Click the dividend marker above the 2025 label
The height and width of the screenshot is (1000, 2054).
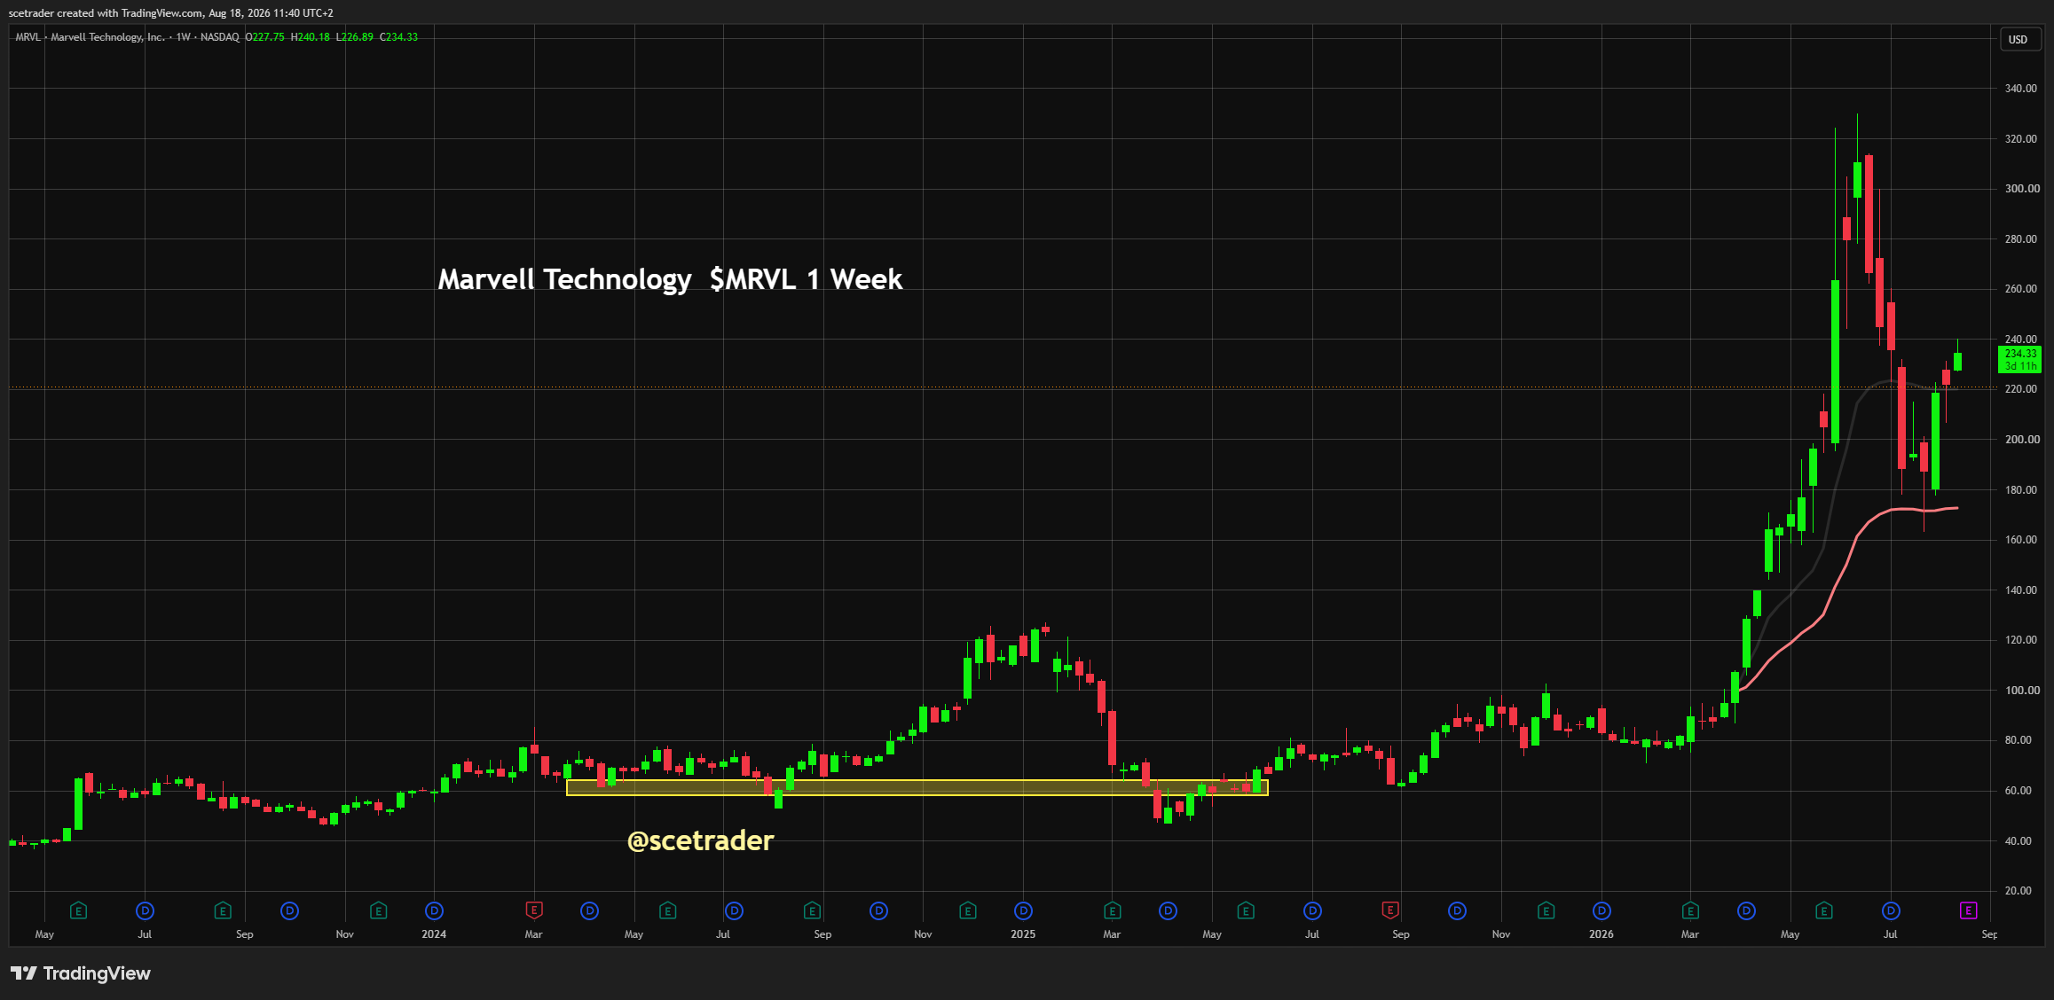click(1023, 910)
